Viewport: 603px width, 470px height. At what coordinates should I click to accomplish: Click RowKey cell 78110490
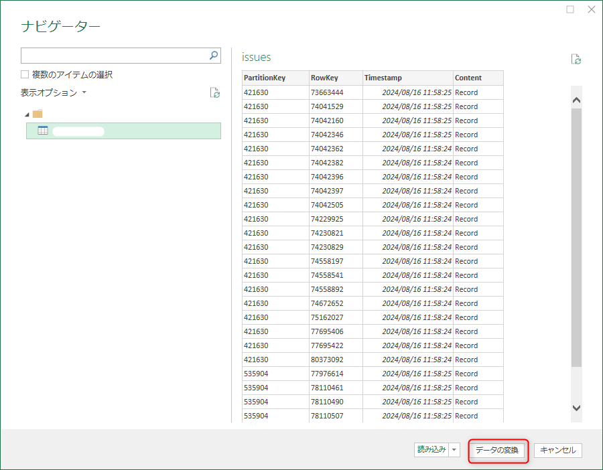pos(336,402)
